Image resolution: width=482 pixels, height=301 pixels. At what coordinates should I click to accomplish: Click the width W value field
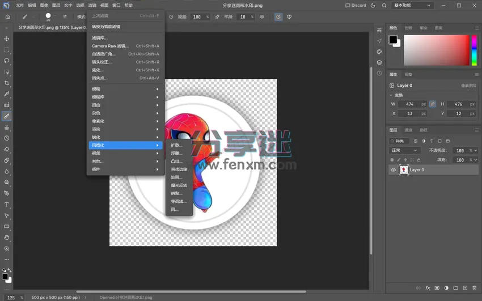[412, 104]
